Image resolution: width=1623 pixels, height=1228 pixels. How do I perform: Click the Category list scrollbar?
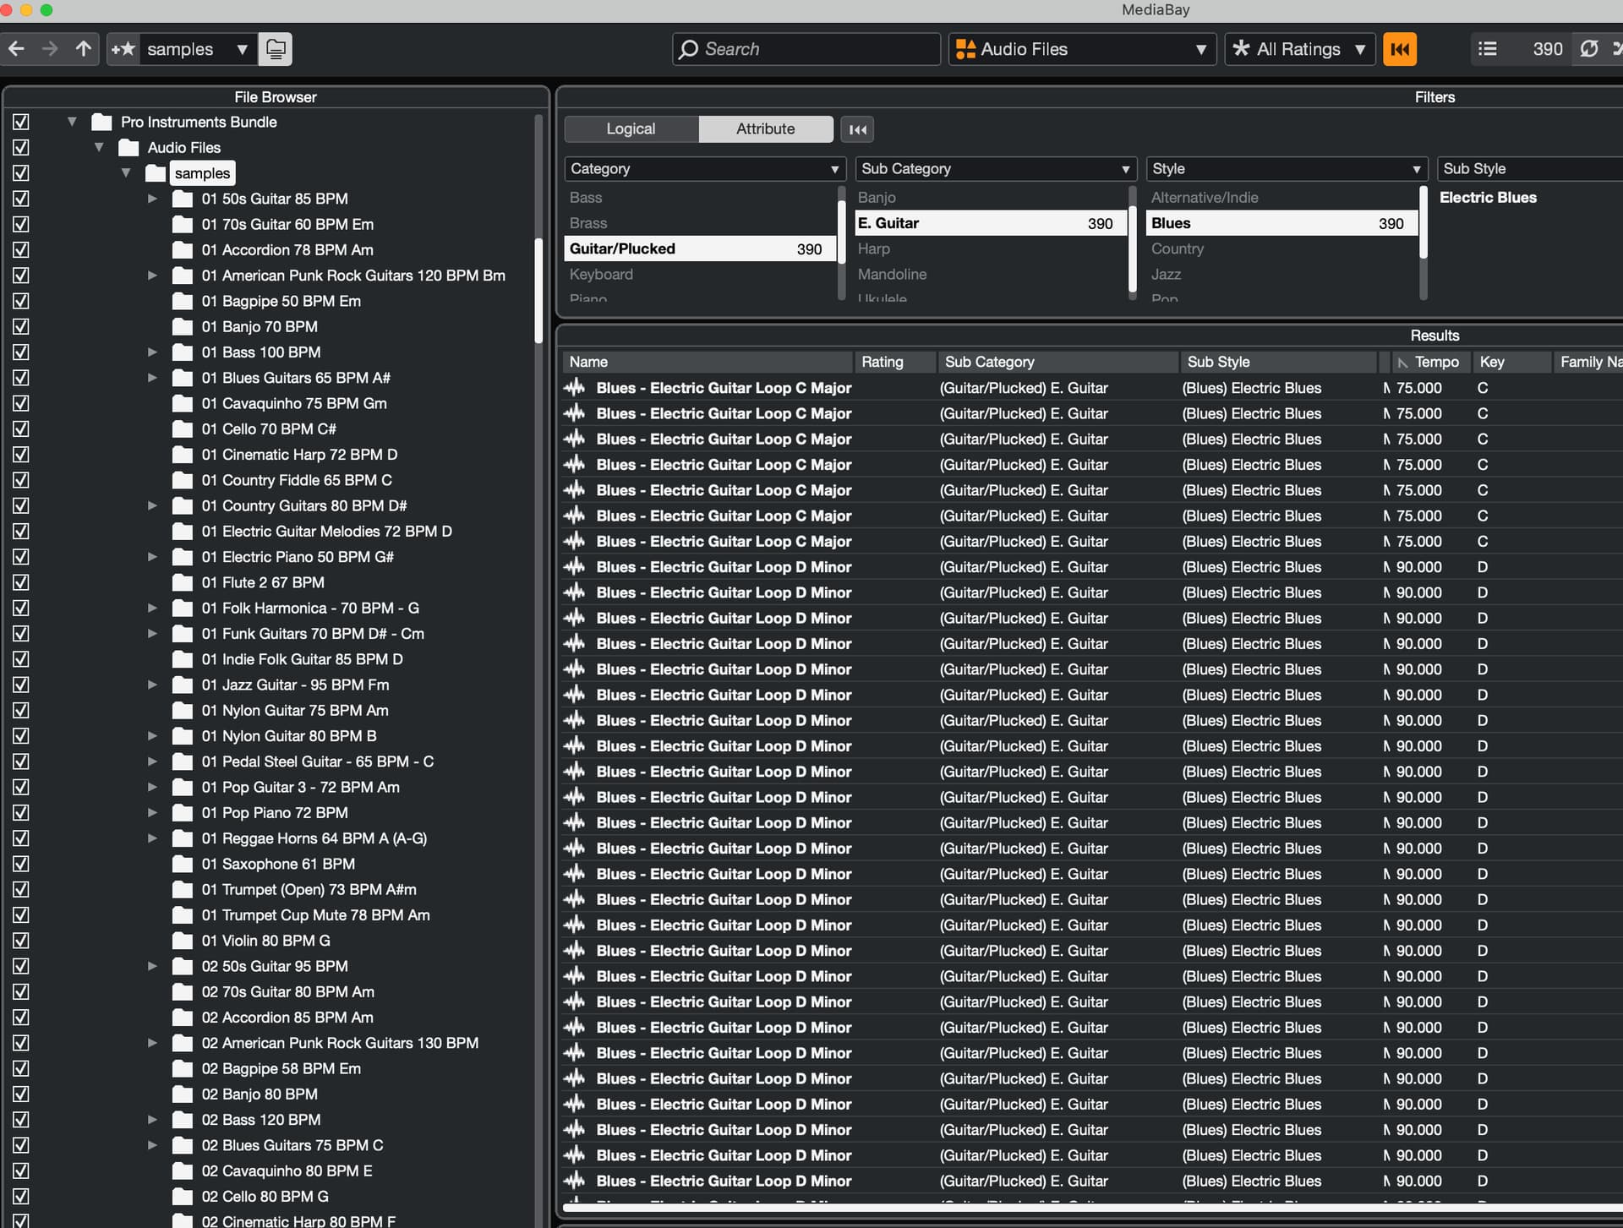[841, 232]
